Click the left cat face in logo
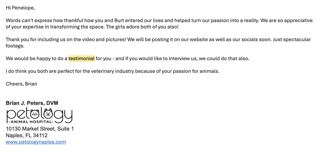The width and height of the screenshot is (316, 153). point(35,114)
